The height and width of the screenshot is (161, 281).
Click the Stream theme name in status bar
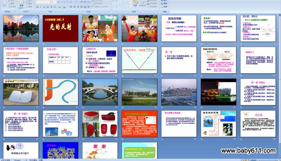point(17,160)
